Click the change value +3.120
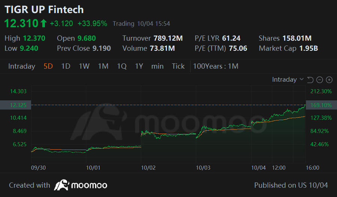Image resolution: width=337 pixels, height=197 pixels. point(61,24)
